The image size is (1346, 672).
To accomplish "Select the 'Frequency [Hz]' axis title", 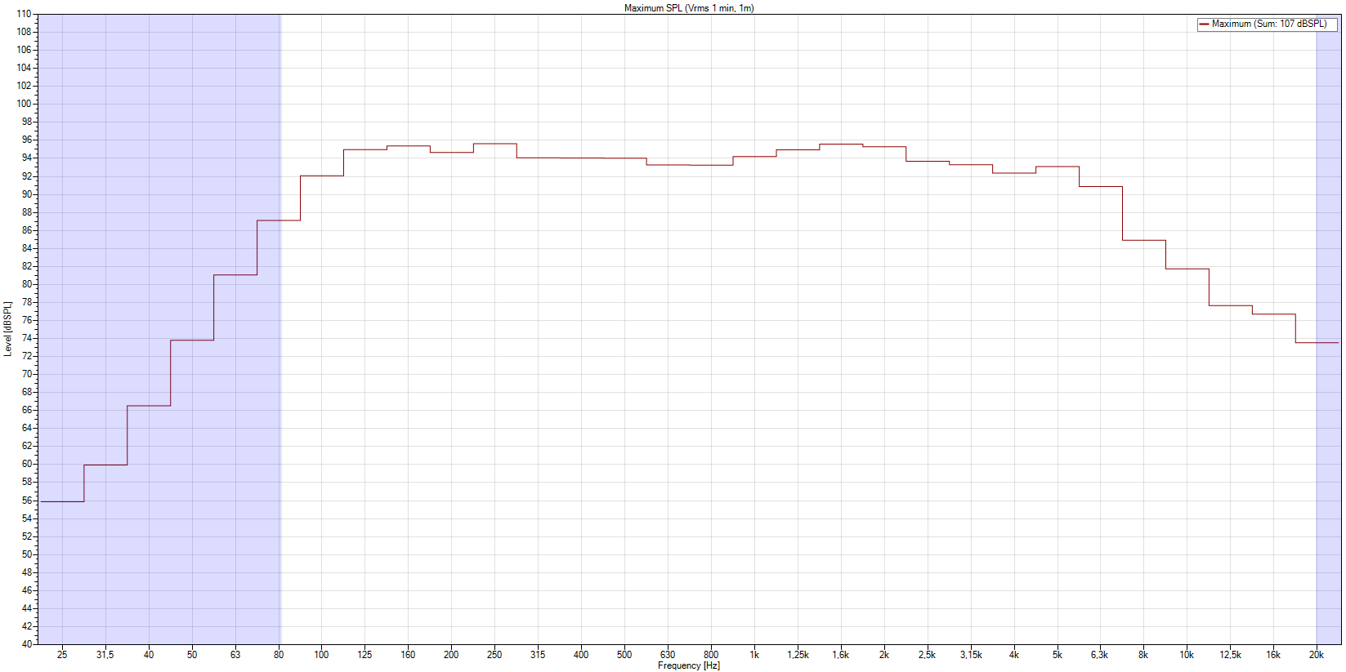I will click(689, 665).
